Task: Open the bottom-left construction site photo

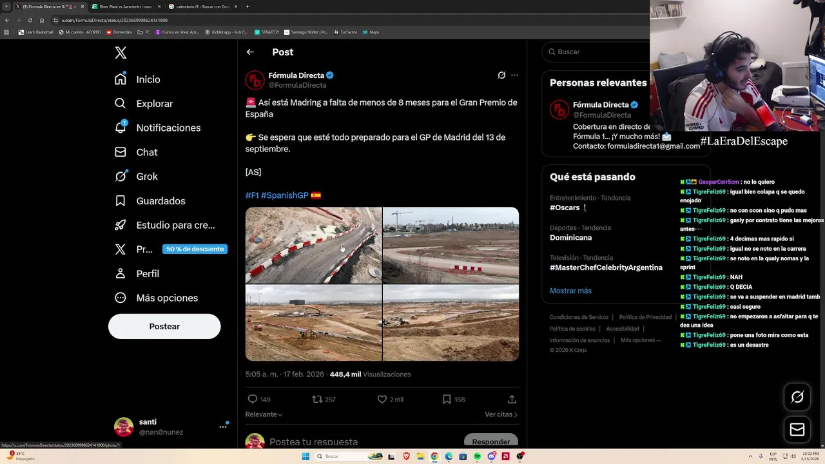Action: (x=313, y=323)
